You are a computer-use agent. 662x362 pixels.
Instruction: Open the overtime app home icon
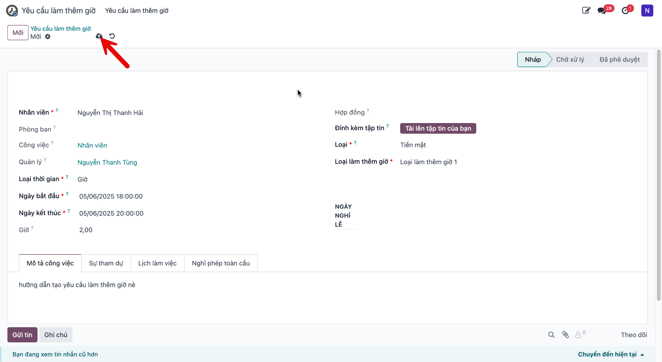tap(12, 11)
